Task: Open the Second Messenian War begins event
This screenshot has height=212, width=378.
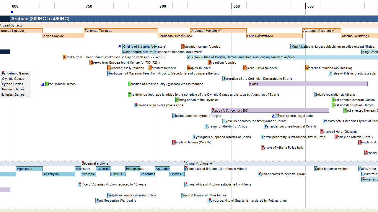Action: point(204,196)
